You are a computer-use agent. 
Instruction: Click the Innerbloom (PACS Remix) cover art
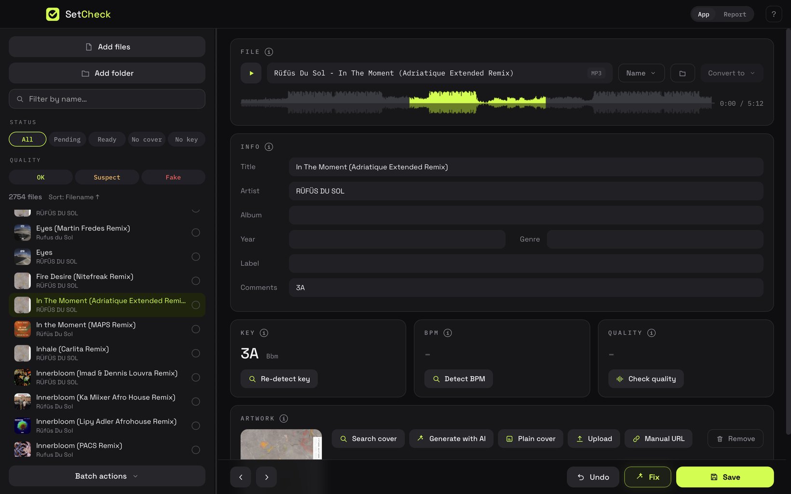[23, 450]
